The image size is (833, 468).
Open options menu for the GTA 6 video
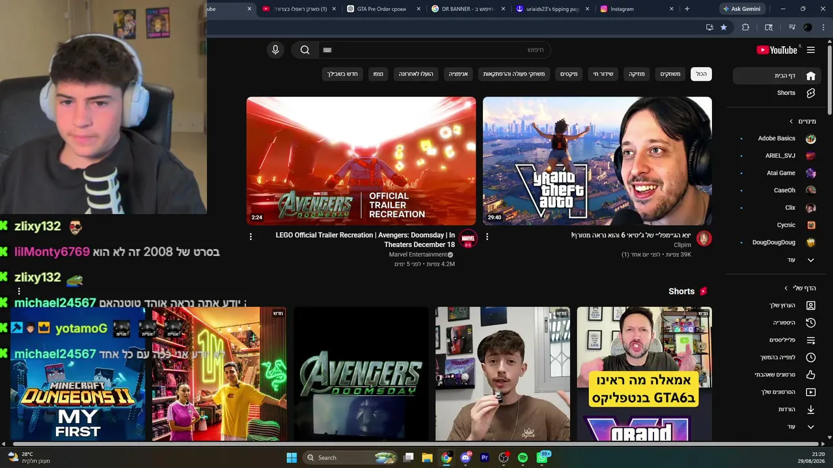point(487,237)
